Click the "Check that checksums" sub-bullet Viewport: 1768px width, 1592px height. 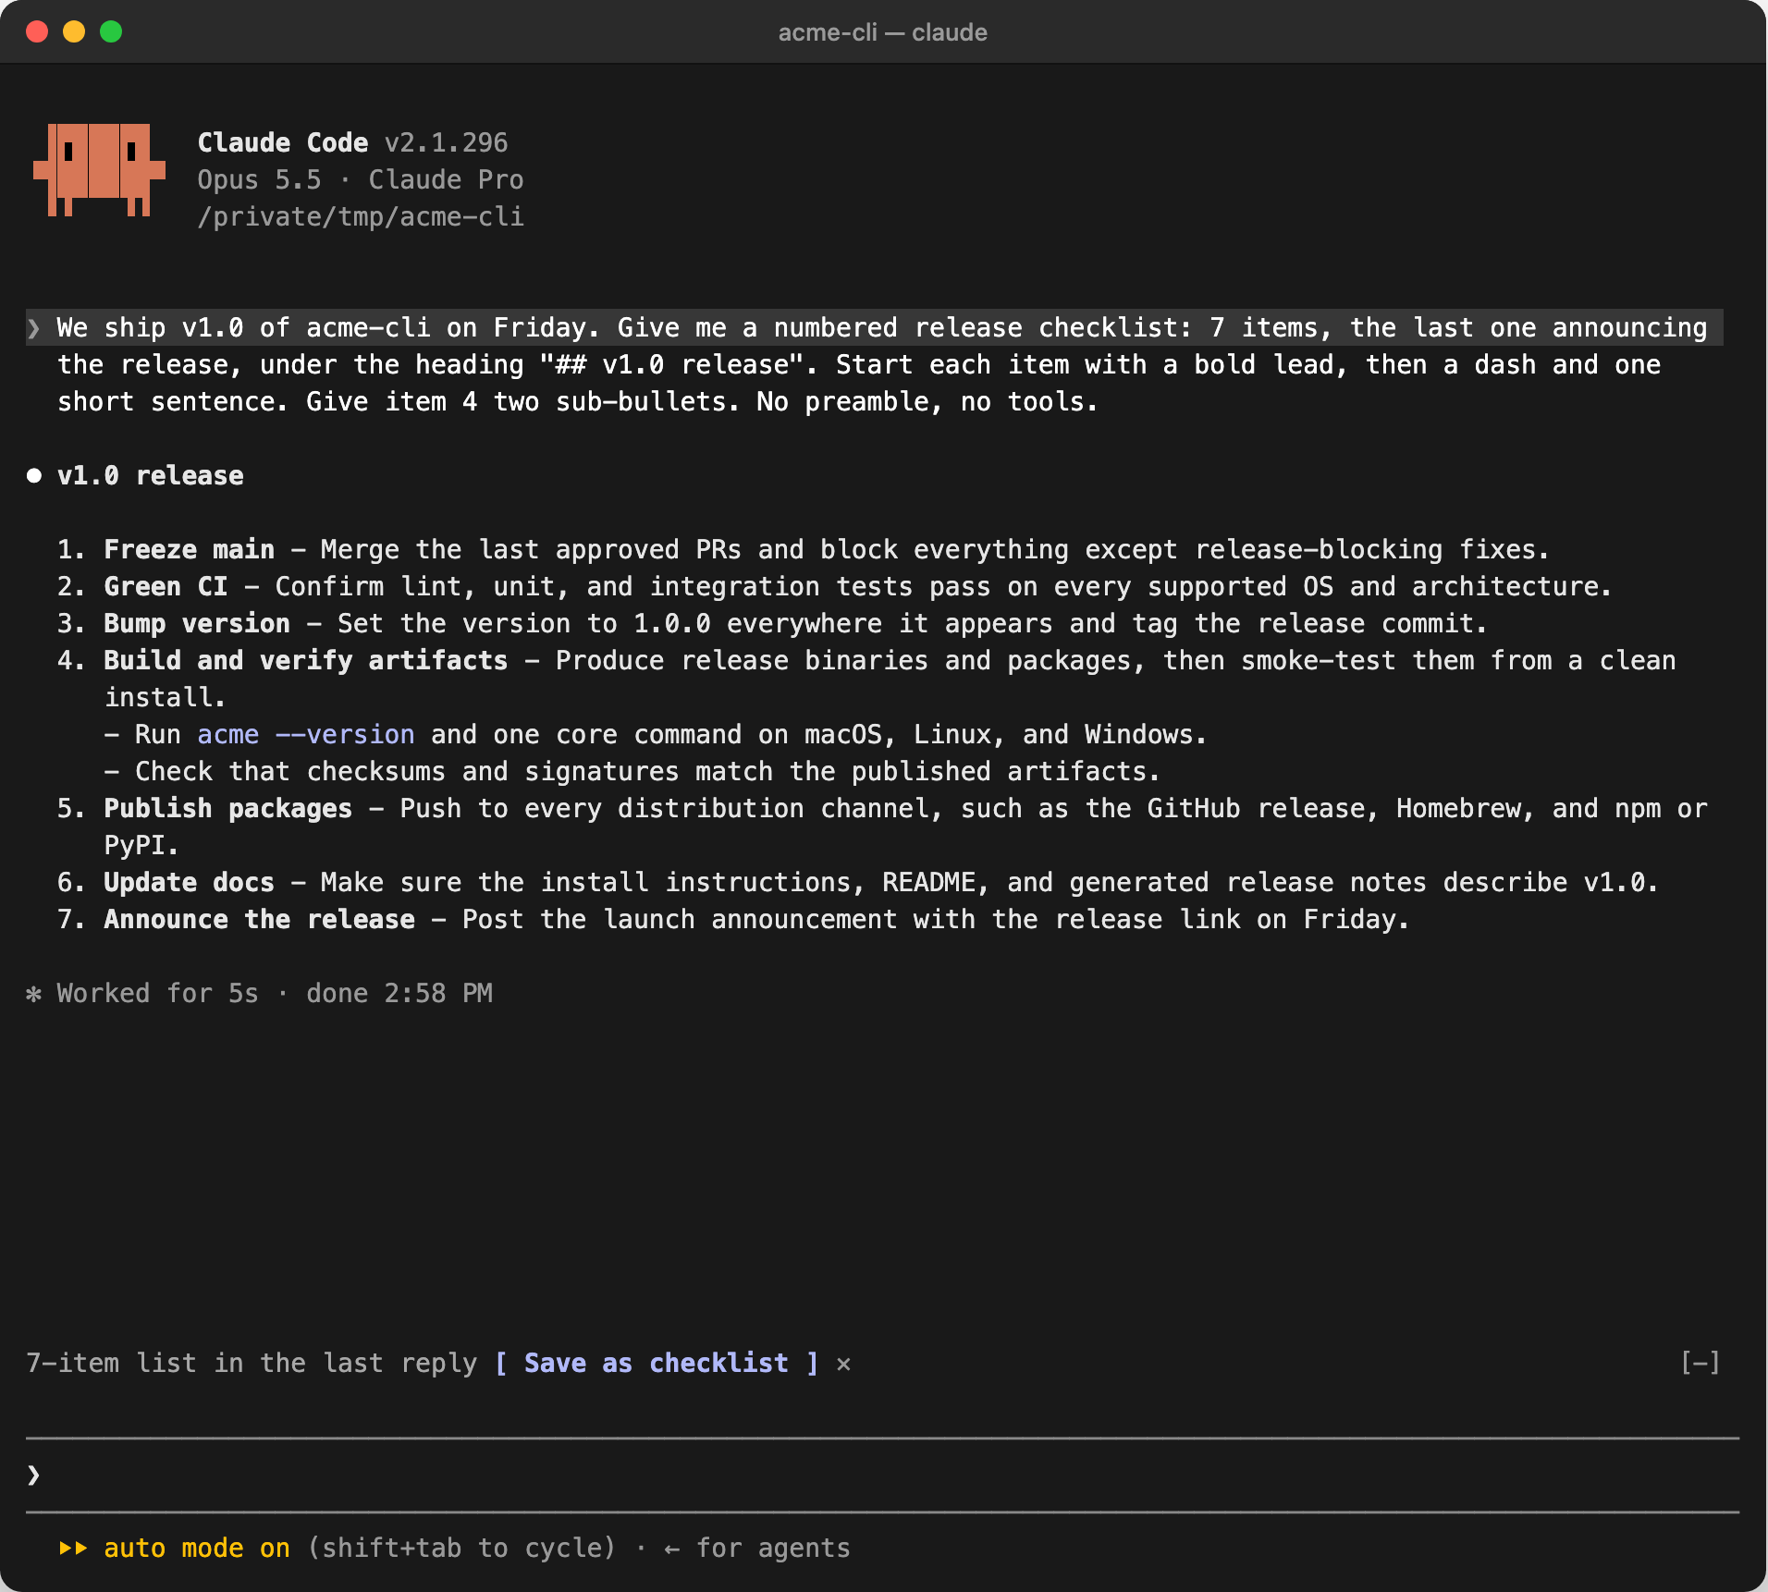pyautogui.click(x=632, y=771)
